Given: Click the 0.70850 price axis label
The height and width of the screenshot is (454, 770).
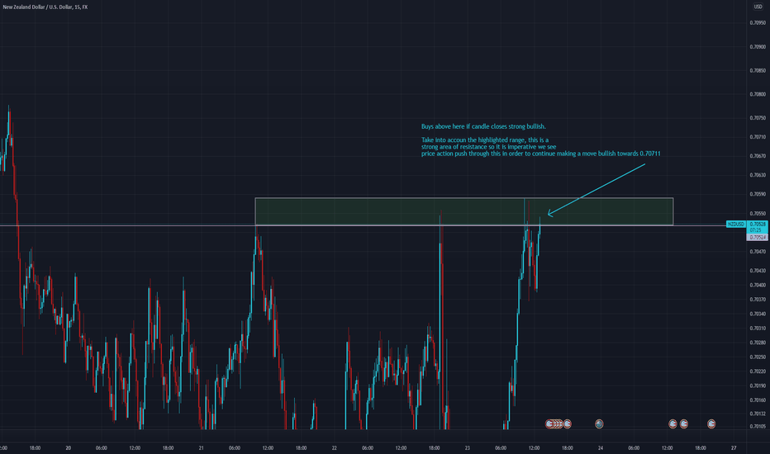Looking at the screenshot, I should tap(758, 71).
